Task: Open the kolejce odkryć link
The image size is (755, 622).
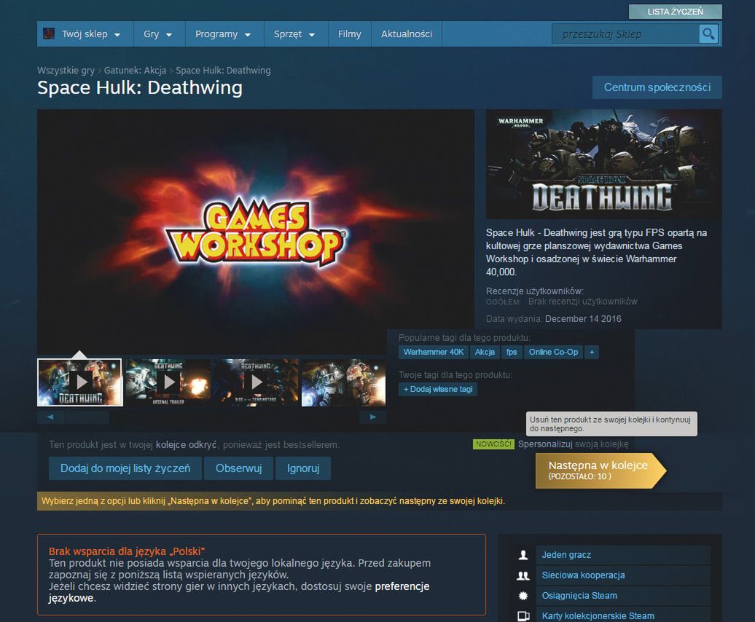Action: tap(187, 445)
